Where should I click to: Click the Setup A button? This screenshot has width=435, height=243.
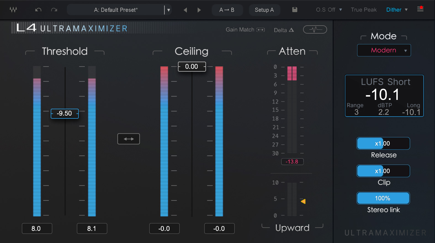click(264, 10)
